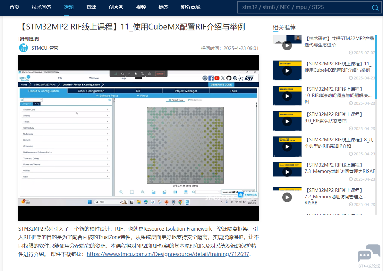Screen dimensions: 383x271
Task: Open 【技术研讨】共探STM32MP2产品迭代与生态进阶 title
Action: [339, 41]
